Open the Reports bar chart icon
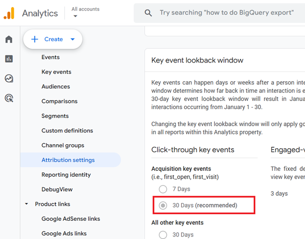The width and height of the screenshot is (305, 239). tap(9, 59)
